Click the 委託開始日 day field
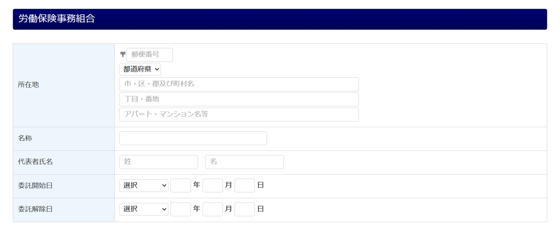Image resolution: width=560 pixels, height=230 pixels. 245,185
